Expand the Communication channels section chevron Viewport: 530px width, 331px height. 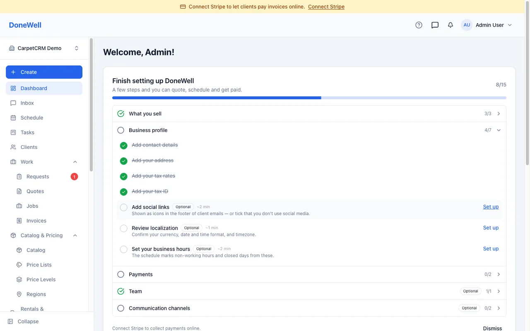click(499, 308)
